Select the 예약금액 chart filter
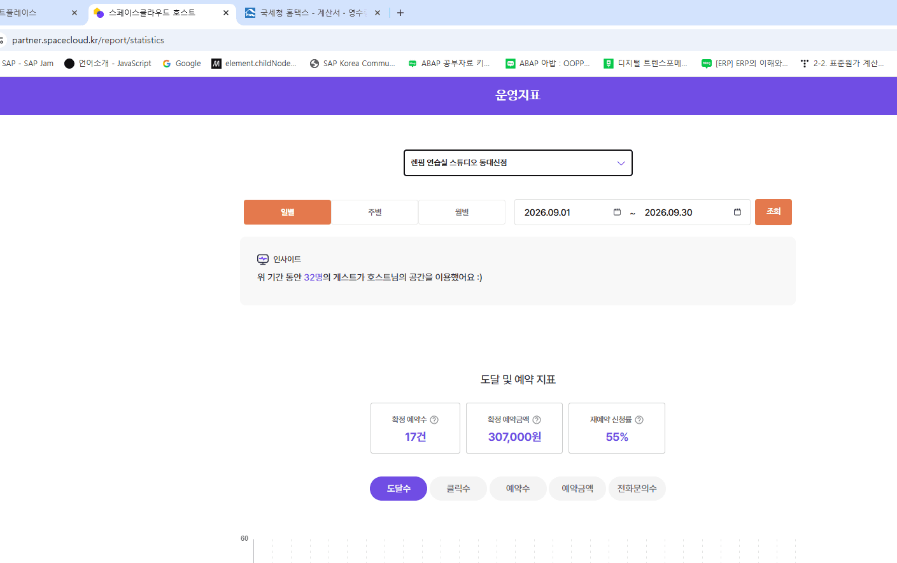Screen dimensions: 897x563 577,489
